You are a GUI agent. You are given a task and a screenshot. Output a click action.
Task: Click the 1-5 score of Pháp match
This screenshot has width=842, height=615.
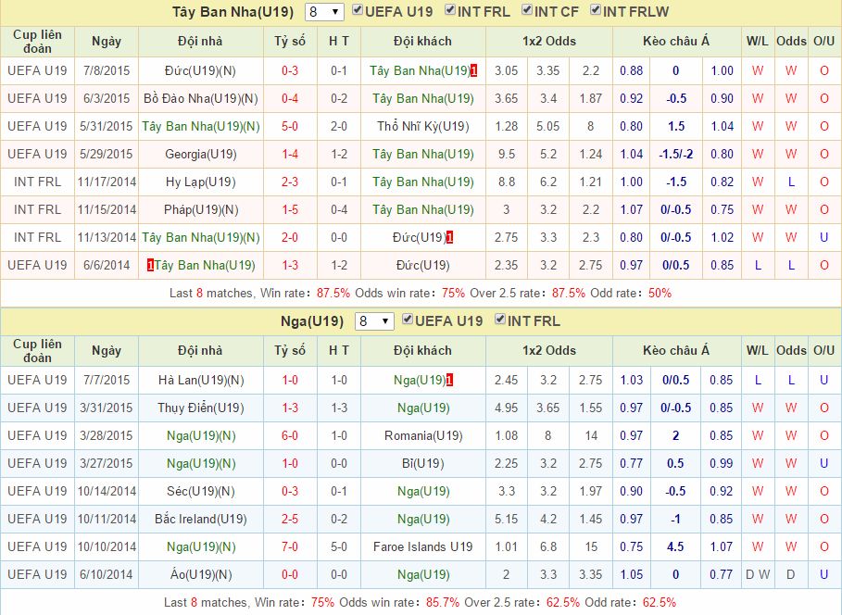tap(290, 210)
